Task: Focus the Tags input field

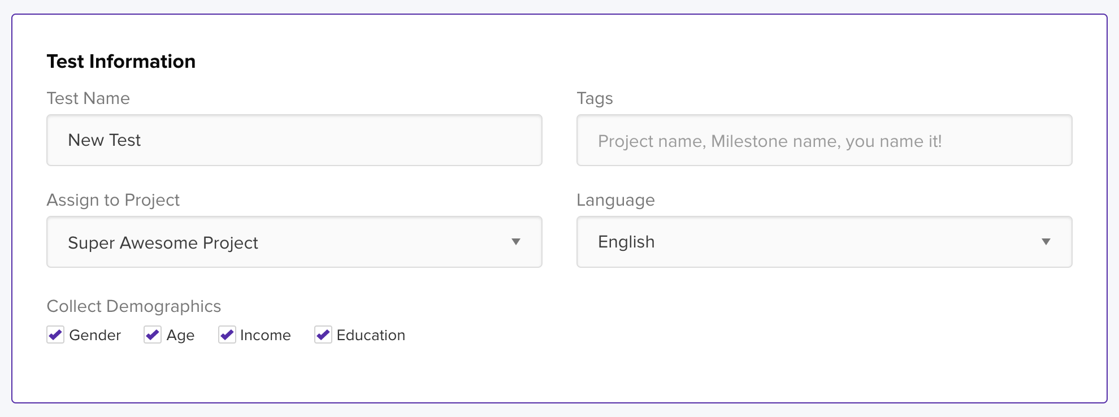Action: 824,140
